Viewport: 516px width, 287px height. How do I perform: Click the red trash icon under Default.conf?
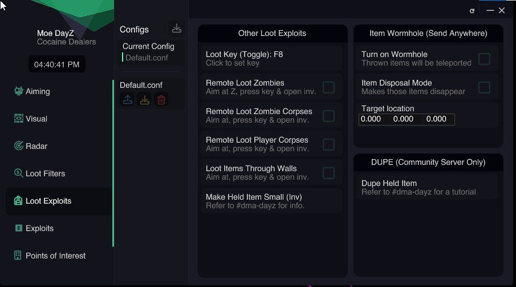[161, 99]
